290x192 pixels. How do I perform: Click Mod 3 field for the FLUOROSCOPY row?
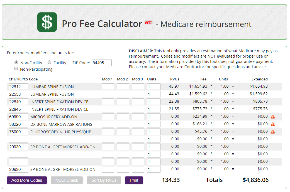click(x=138, y=132)
